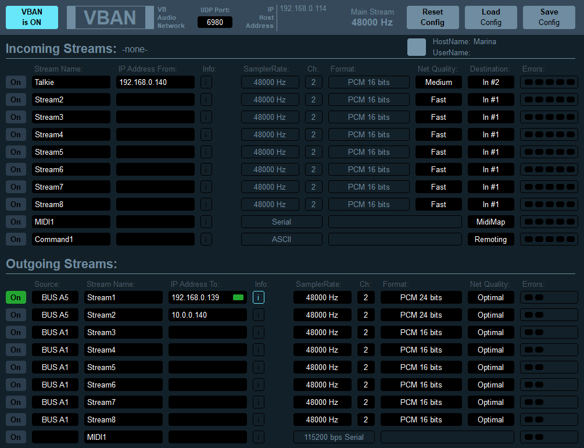This screenshot has height=448, width=584.
Task: Open Remoting destination for Command1
Action: click(490, 239)
